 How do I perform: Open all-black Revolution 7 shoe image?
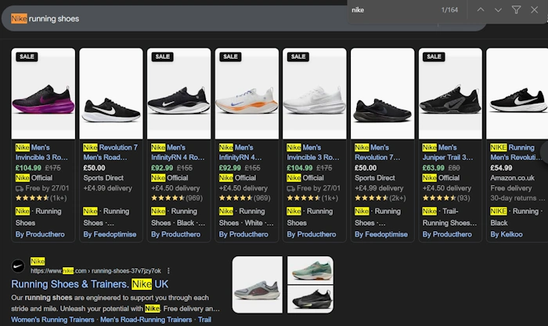coord(382,93)
